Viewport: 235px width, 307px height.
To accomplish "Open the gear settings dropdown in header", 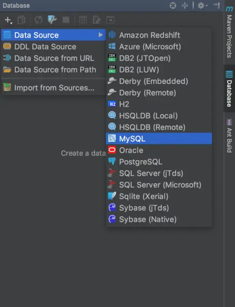I will pos(202,5).
